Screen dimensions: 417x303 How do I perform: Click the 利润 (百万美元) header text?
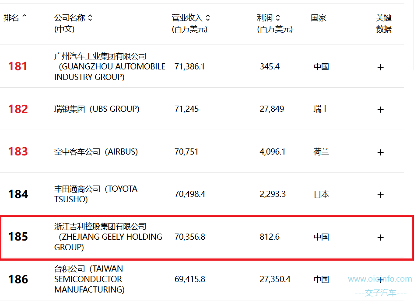click(274, 23)
